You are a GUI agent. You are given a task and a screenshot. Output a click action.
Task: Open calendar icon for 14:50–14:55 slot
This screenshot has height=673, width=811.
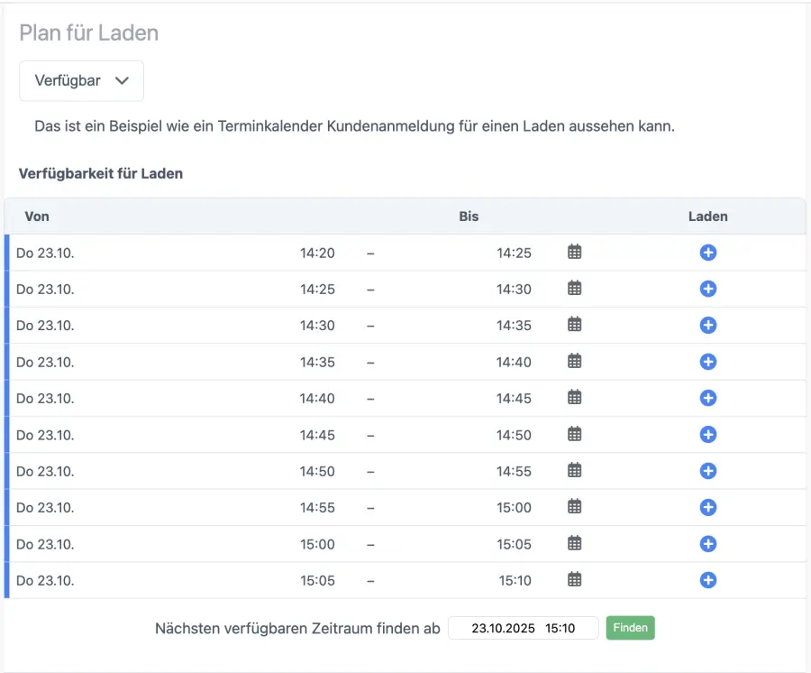click(x=575, y=471)
